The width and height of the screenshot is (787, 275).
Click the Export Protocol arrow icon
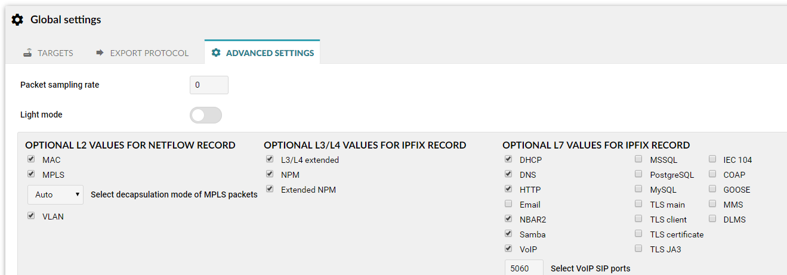click(x=100, y=52)
